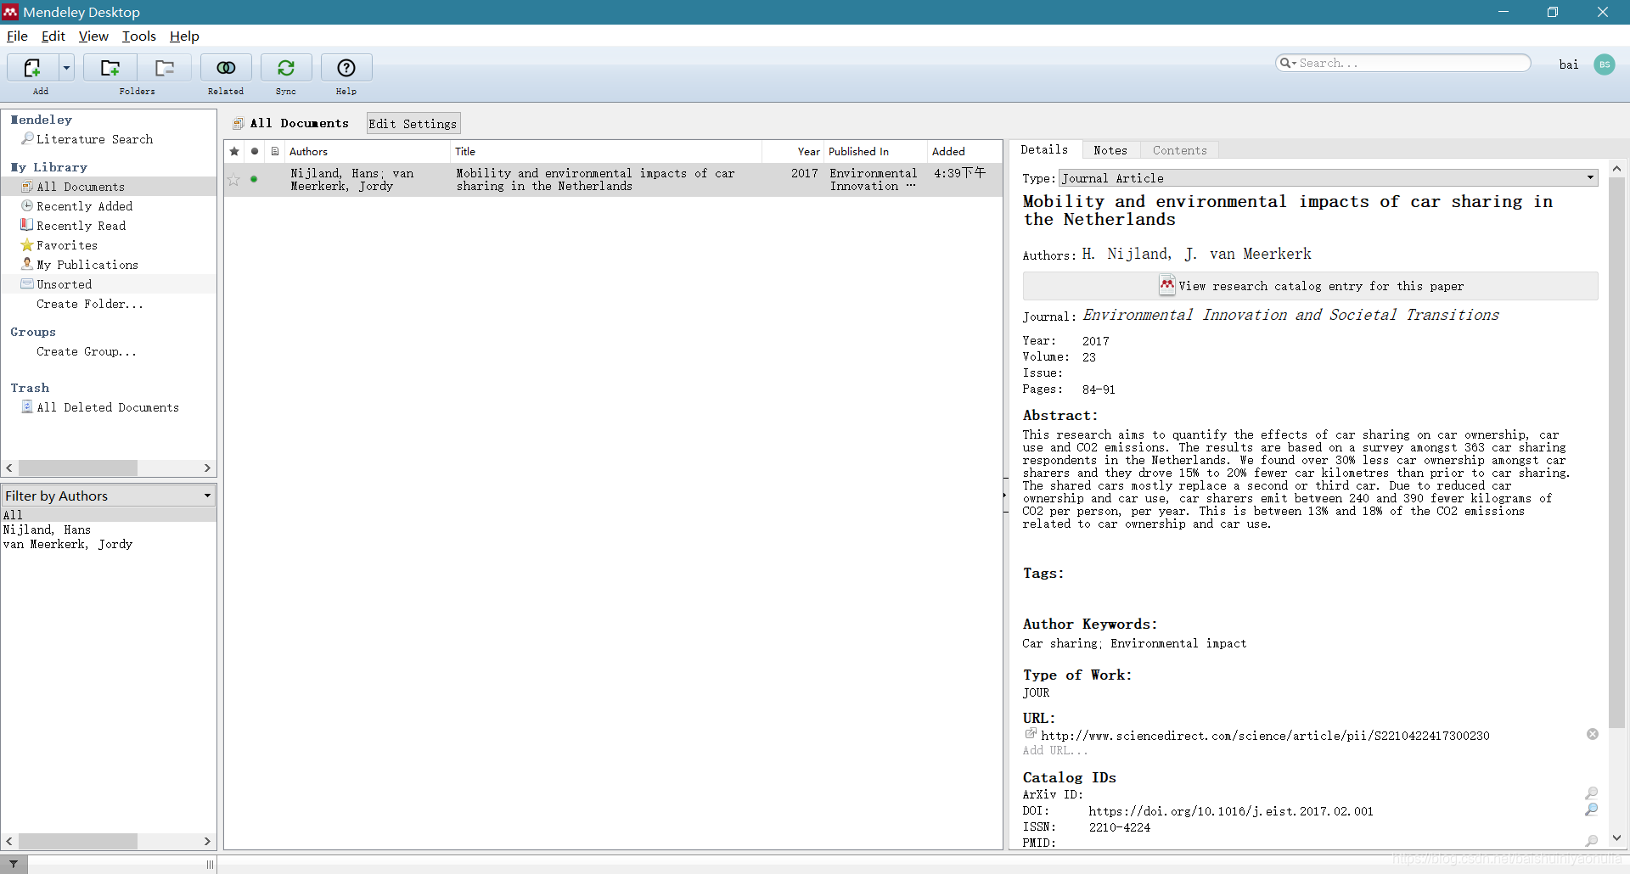Select My Publications in sidebar
The height and width of the screenshot is (874, 1630).
click(x=87, y=265)
